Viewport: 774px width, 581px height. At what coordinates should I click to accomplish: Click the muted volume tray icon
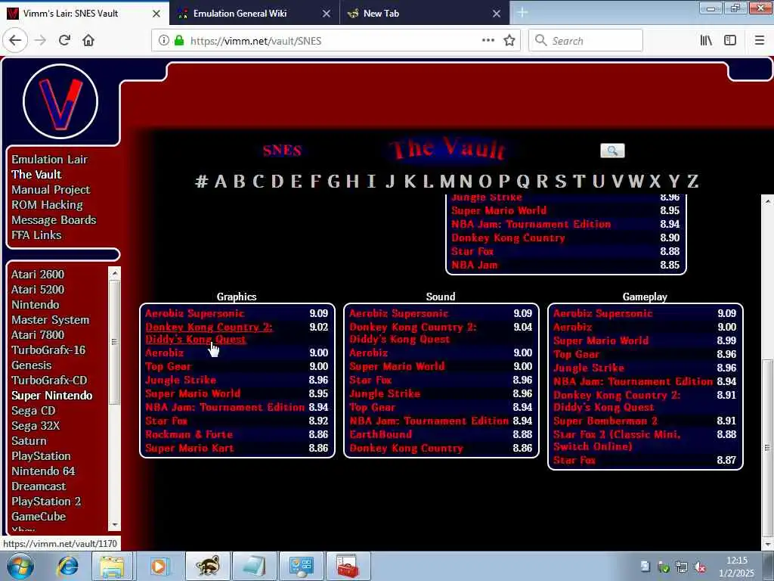(x=699, y=567)
